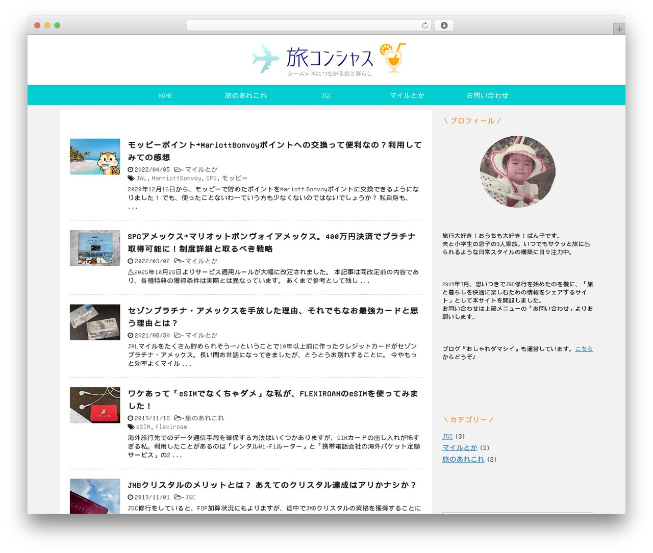Click the tag icon beside eSIM tags
The height and width of the screenshot is (553, 653).
coord(131,426)
